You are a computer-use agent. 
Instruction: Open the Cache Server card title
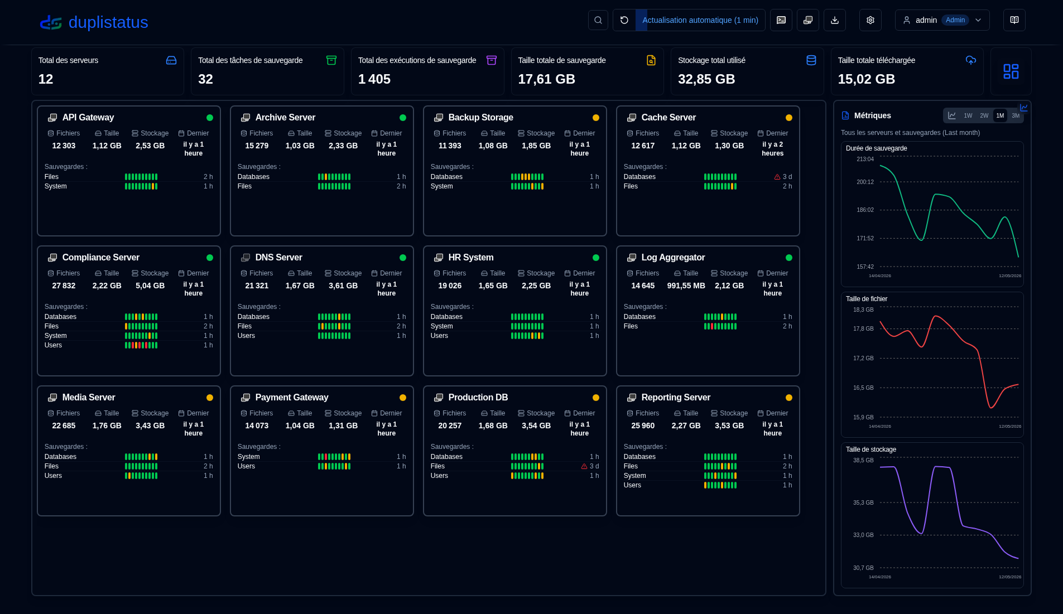[x=668, y=118]
